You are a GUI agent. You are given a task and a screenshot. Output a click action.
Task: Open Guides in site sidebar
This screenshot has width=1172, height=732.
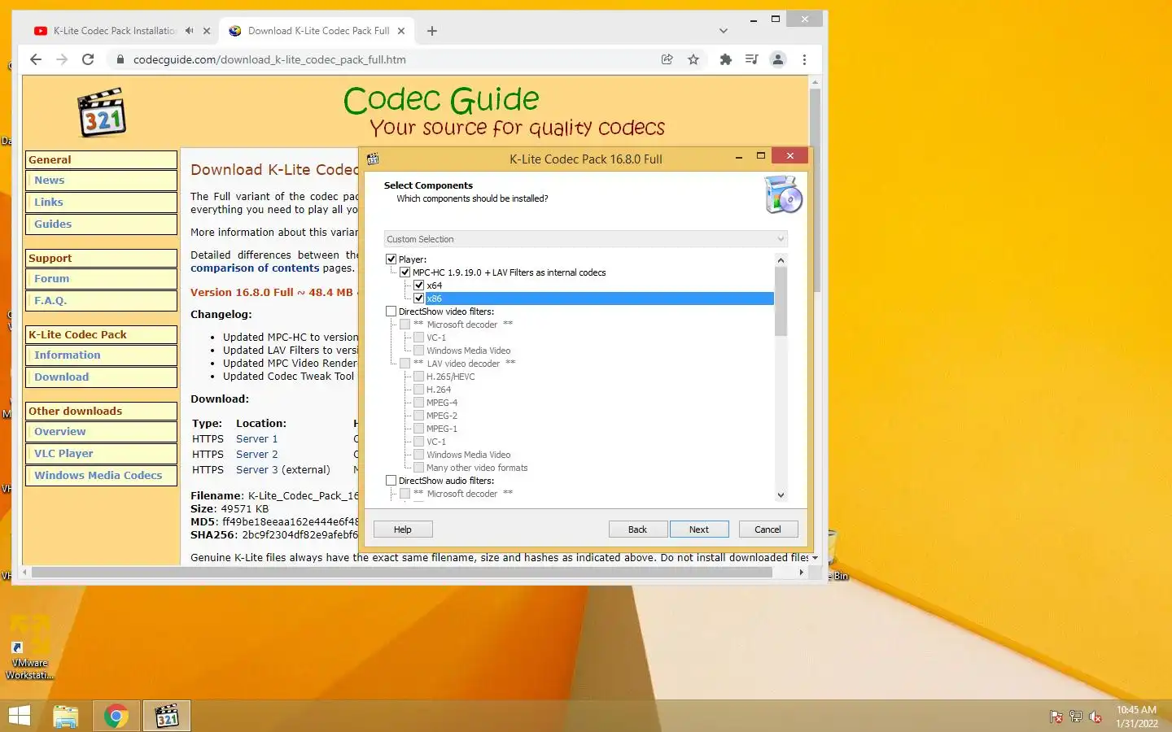(x=53, y=224)
